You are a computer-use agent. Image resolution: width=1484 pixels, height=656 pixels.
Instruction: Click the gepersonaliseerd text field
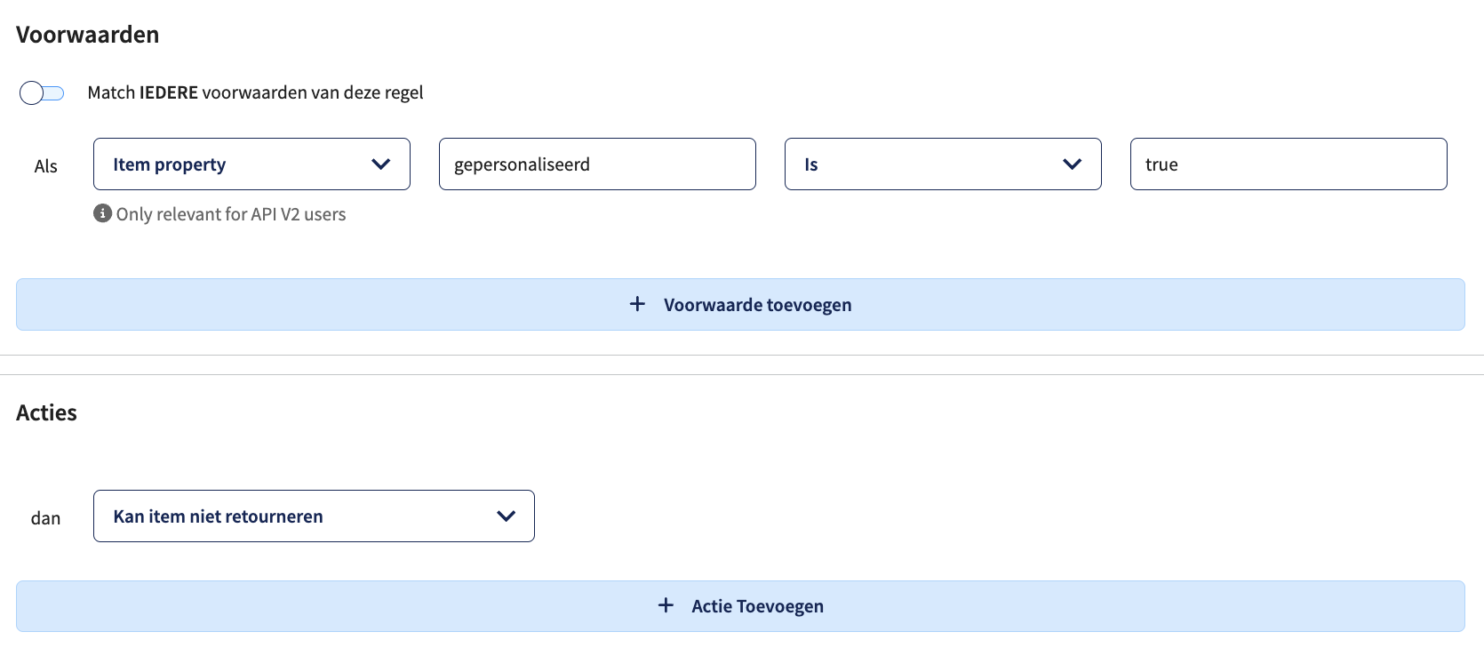point(597,164)
